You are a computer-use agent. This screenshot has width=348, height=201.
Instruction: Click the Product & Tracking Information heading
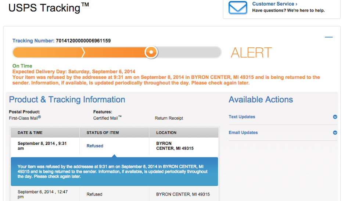[67, 100]
